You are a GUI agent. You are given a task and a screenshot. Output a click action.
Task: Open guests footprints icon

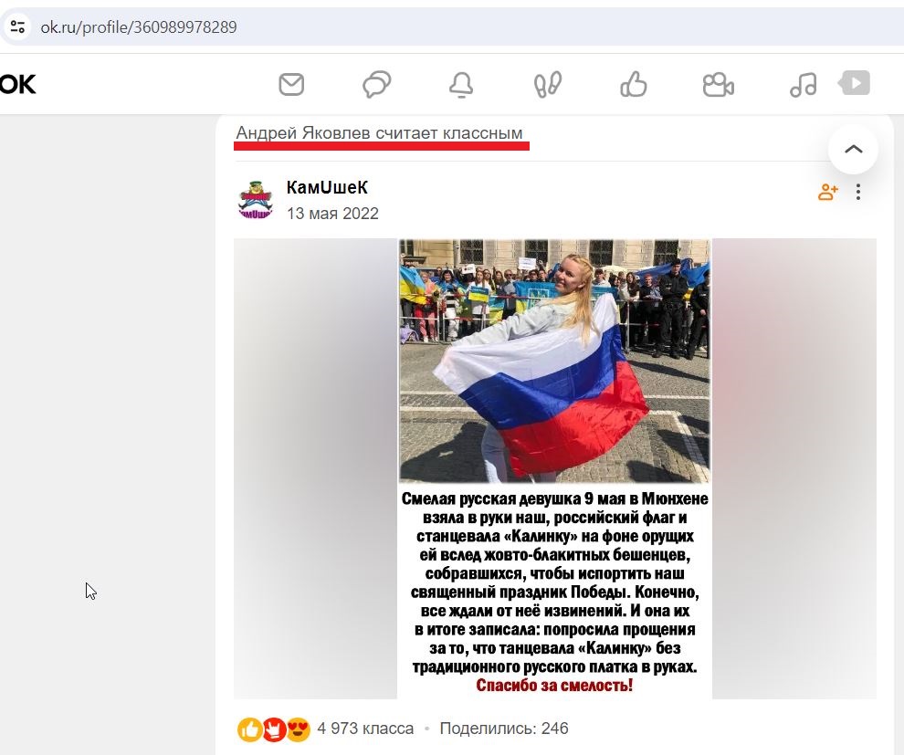[x=547, y=85]
